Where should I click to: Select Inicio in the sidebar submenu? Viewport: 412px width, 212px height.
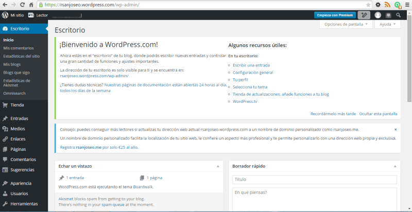8,40
